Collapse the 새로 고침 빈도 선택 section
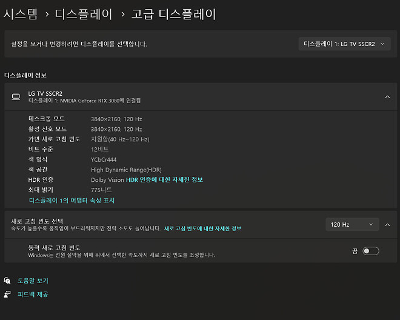This screenshot has height=320, width=400. tap(387, 225)
